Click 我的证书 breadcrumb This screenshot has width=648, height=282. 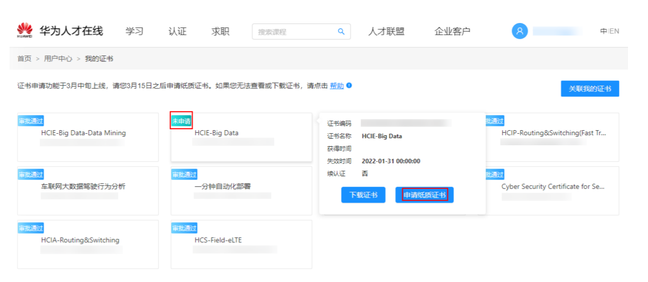[99, 59]
